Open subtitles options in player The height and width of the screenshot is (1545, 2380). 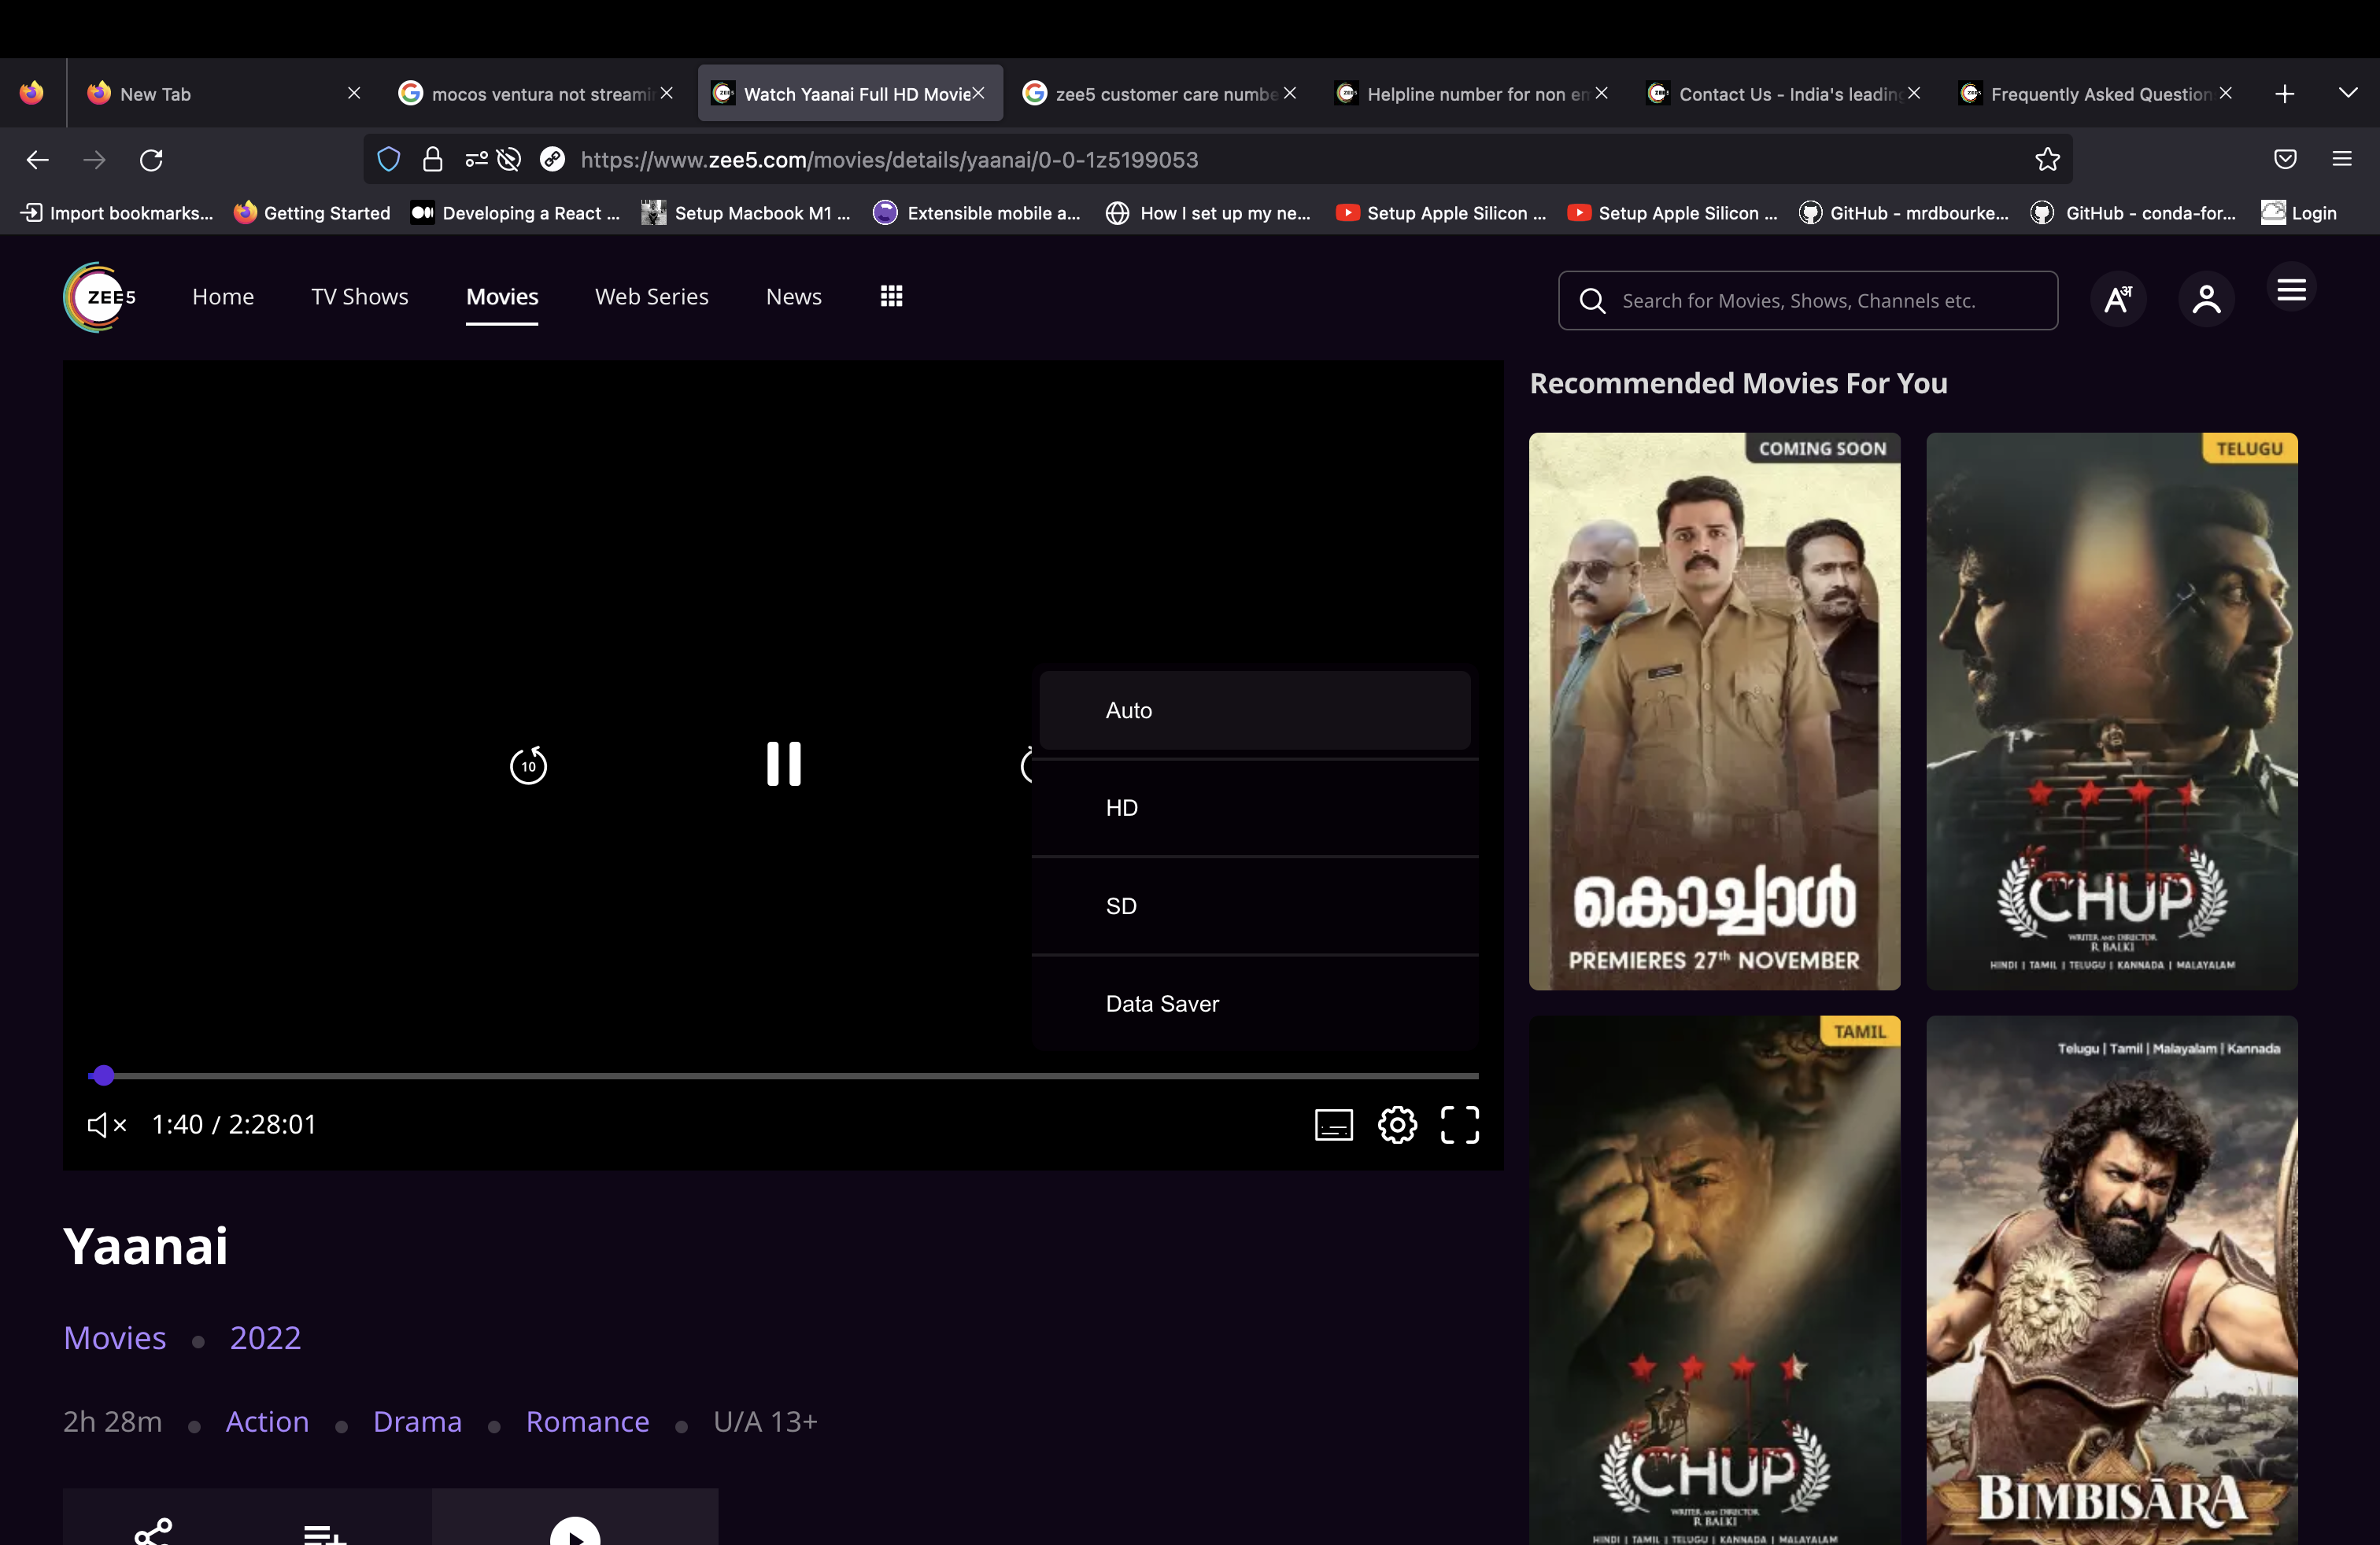click(1333, 1125)
